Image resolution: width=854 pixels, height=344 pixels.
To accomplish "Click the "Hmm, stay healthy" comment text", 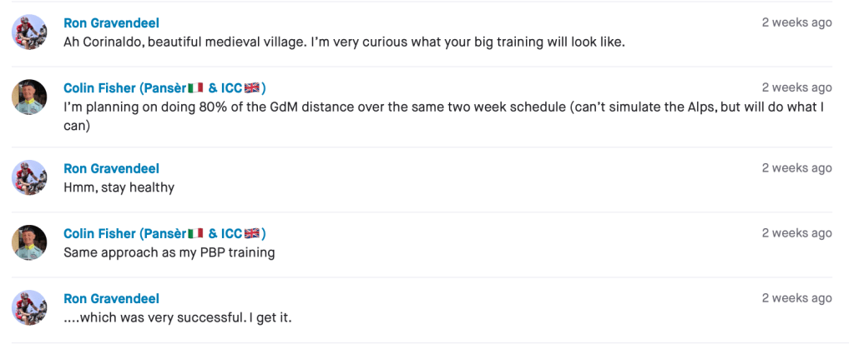I will (119, 187).
